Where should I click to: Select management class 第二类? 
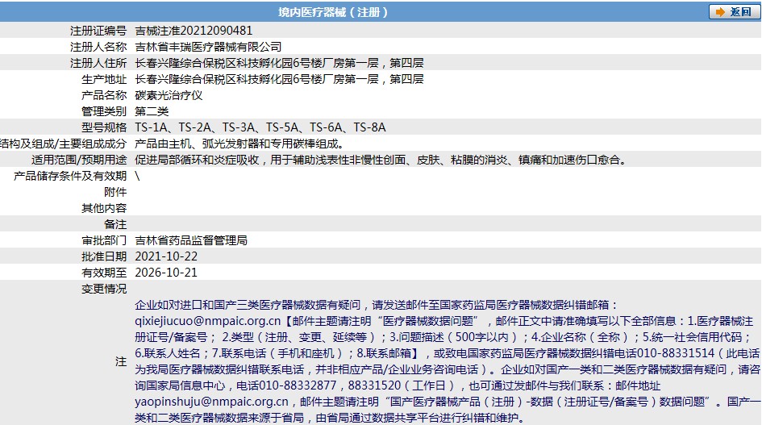pos(152,111)
